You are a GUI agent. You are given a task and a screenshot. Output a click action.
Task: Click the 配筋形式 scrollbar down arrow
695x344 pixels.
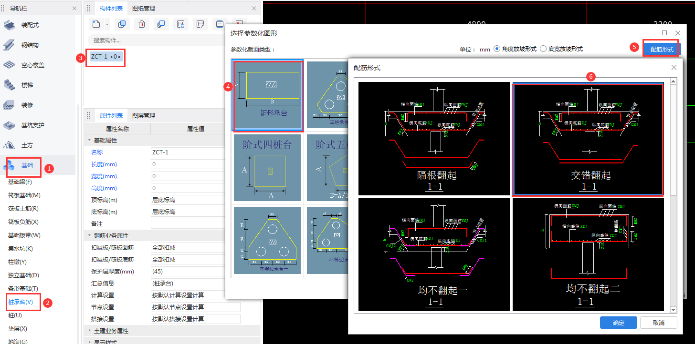click(x=674, y=310)
